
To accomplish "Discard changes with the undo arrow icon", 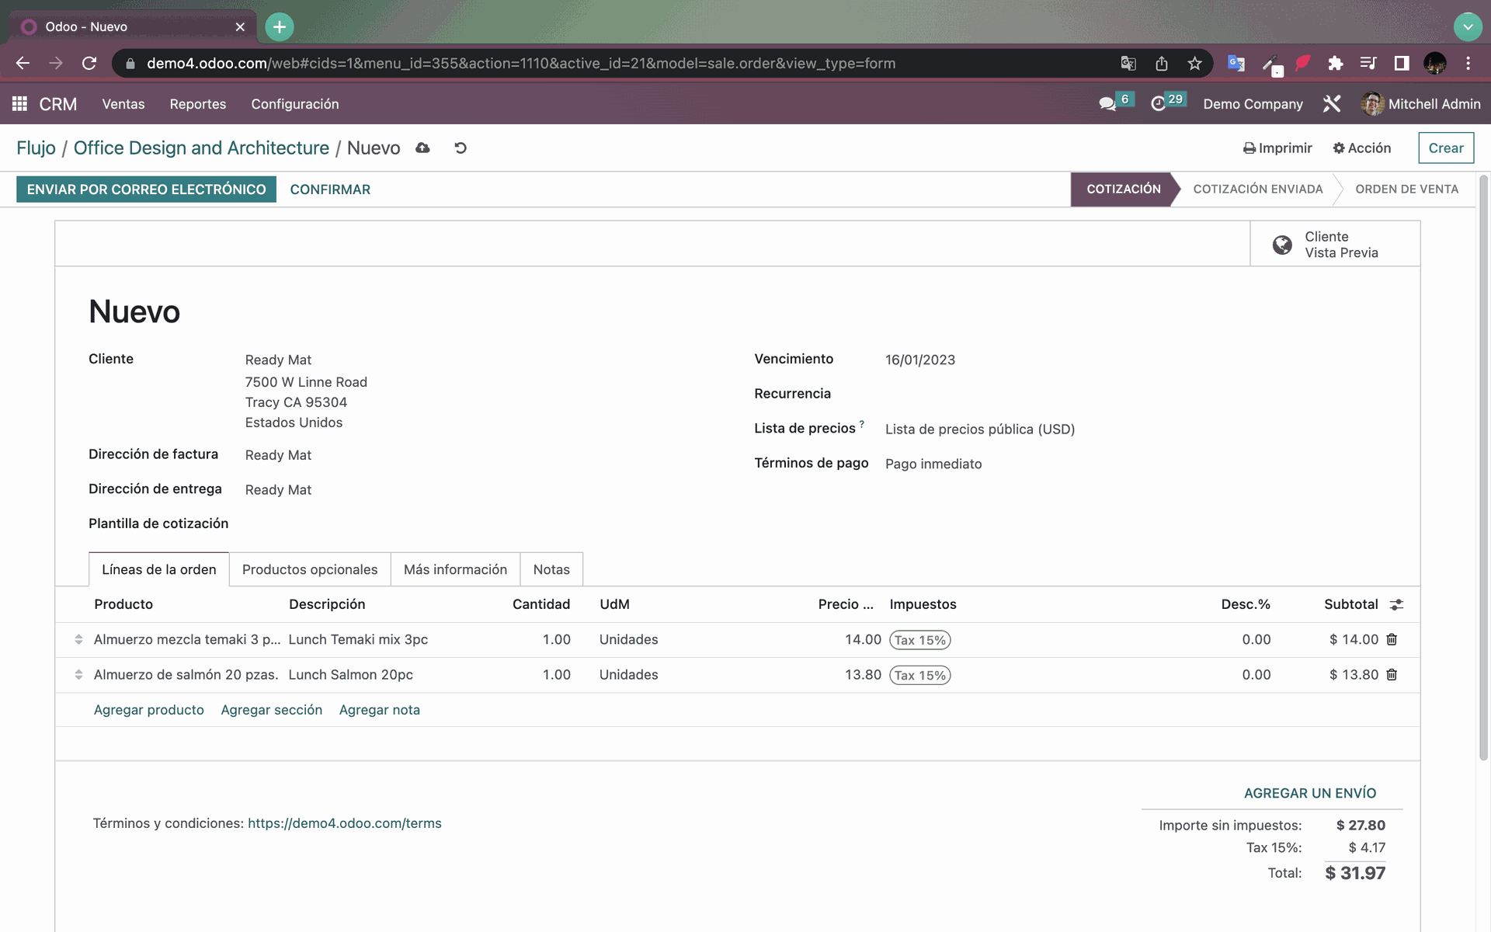I will (x=461, y=148).
